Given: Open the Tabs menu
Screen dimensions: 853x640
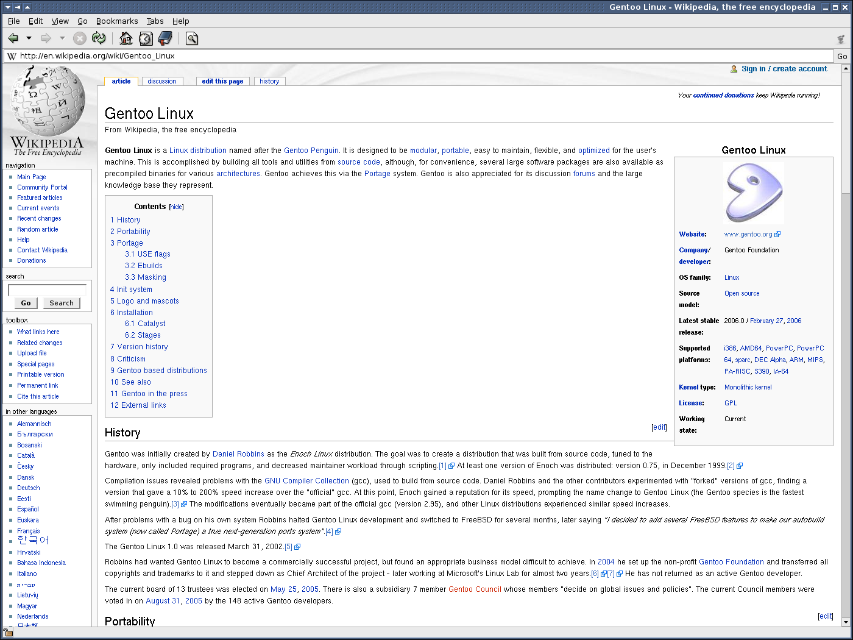Looking at the screenshot, I should 155,21.
